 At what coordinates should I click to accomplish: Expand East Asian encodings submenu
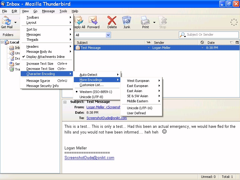tap(141, 91)
